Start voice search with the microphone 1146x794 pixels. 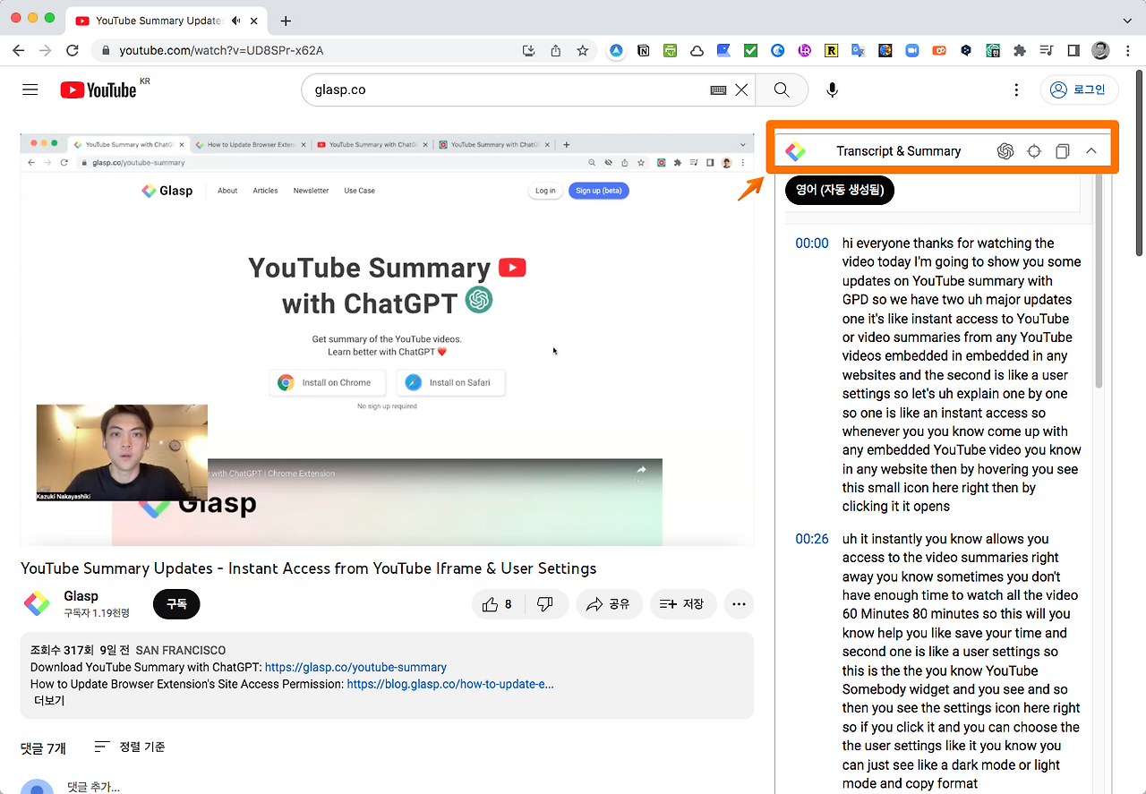pyautogui.click(x=833, y=90)
